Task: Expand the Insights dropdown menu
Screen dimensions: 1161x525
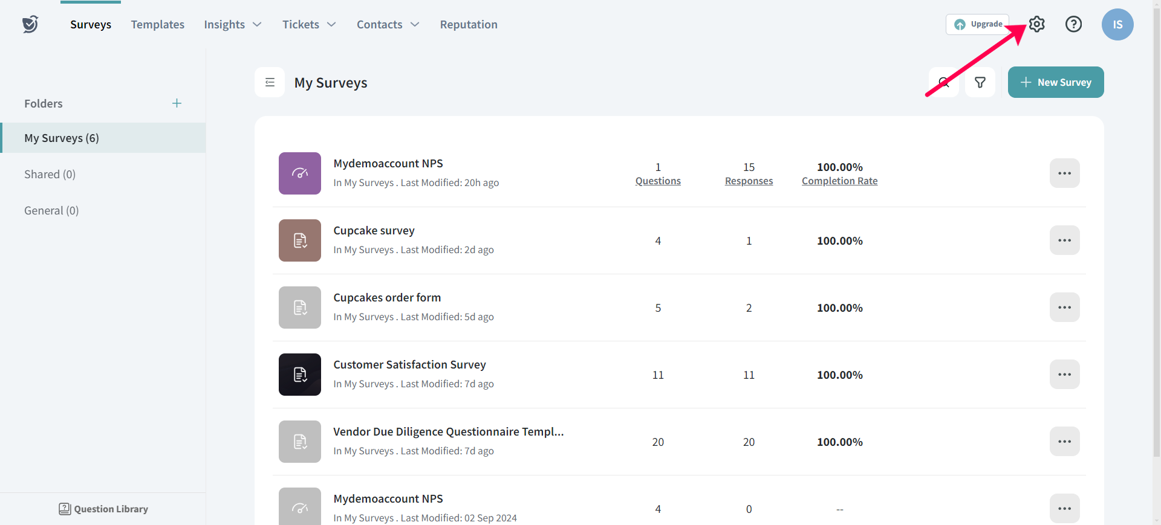Action: [232, 25]
